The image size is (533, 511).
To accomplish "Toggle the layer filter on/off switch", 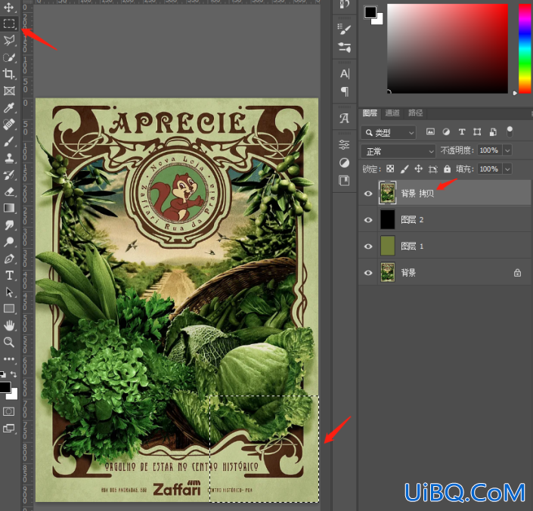I will (x=510, y=132).
